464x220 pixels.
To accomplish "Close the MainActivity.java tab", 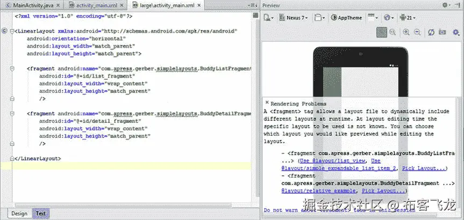I will [x=58, y=5].
